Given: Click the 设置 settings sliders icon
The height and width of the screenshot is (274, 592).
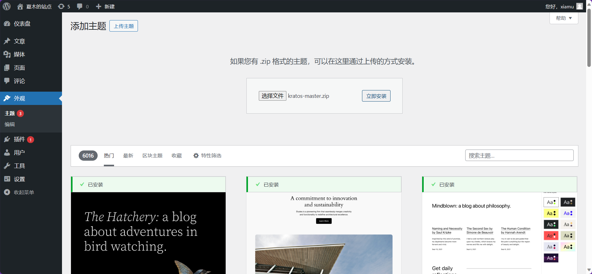Looking at the screenshot, I should (x=7, y=179).
